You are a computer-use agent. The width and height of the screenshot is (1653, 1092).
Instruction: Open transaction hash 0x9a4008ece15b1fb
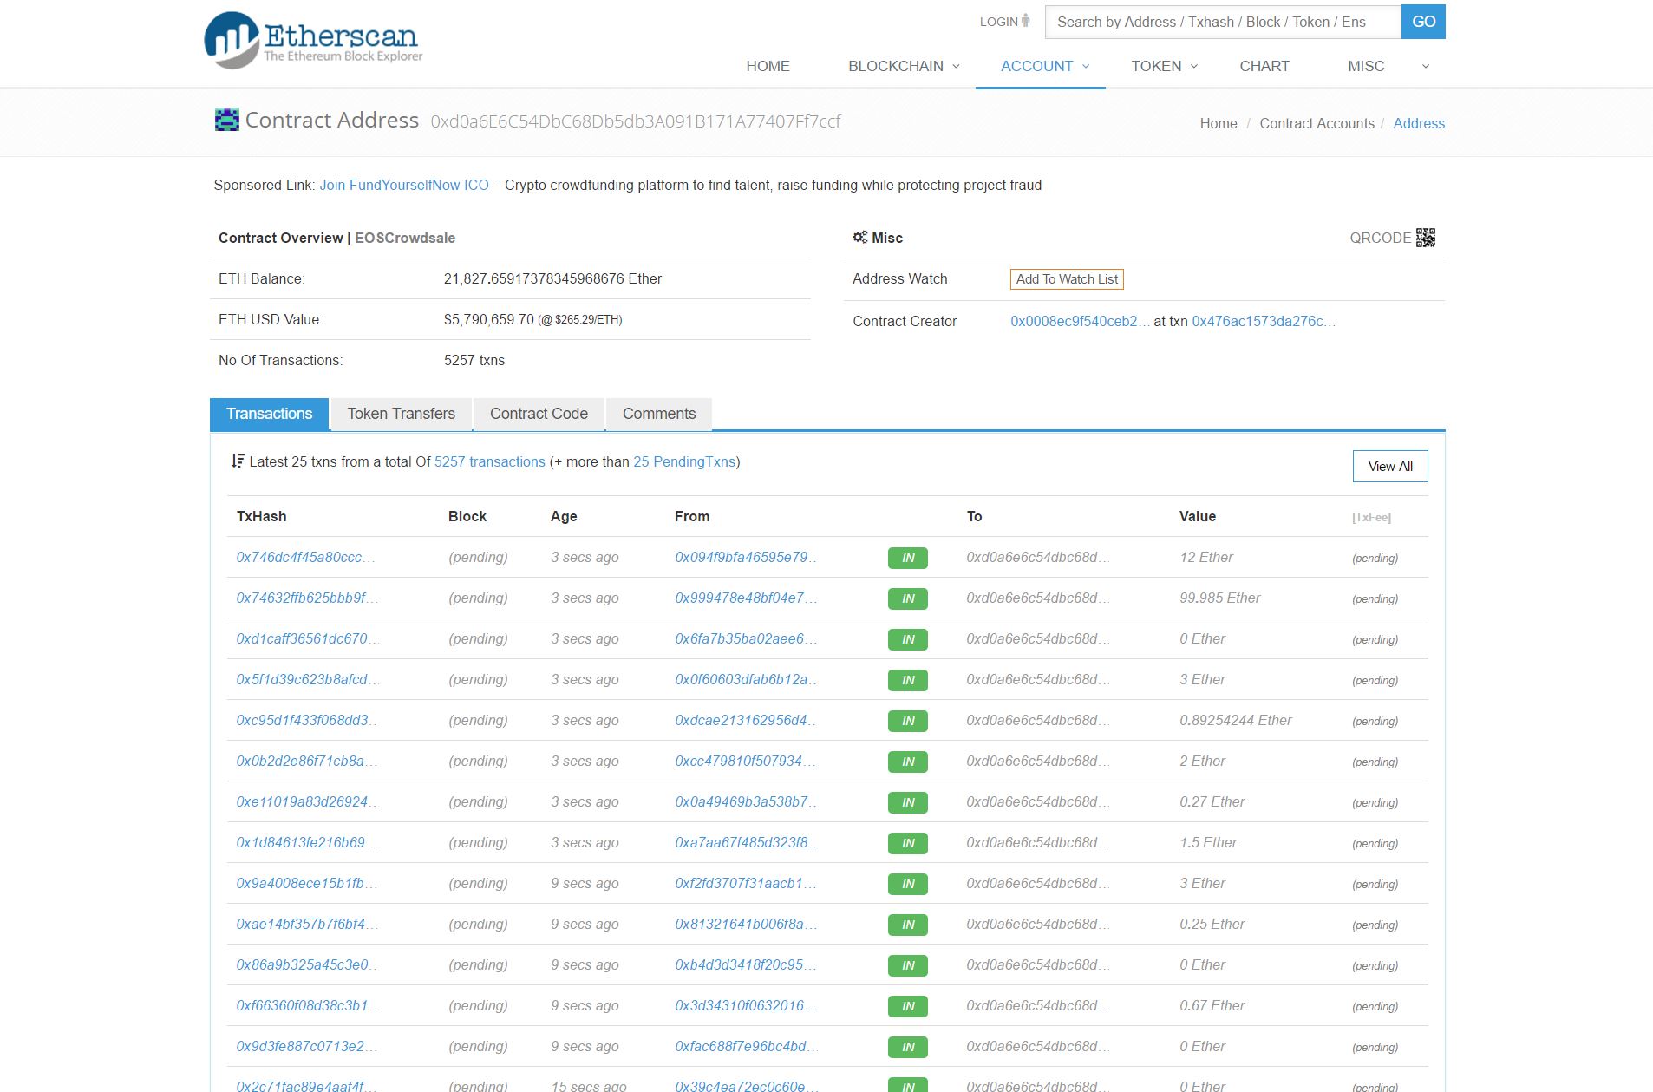coord(306,883)
